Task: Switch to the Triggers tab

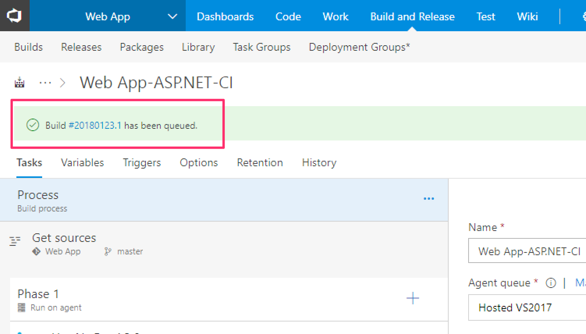Action: [142, 162]
